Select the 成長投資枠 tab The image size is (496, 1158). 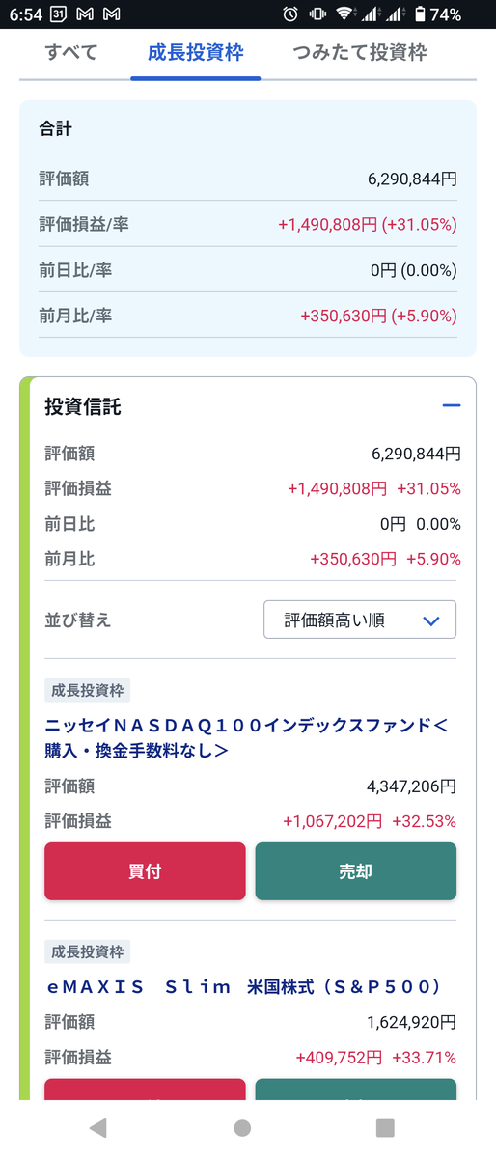tap(195, 52)
